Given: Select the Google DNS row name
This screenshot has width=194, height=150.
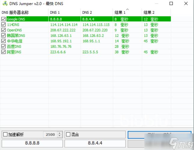Looking at the screenshot, I should point(16,19).
